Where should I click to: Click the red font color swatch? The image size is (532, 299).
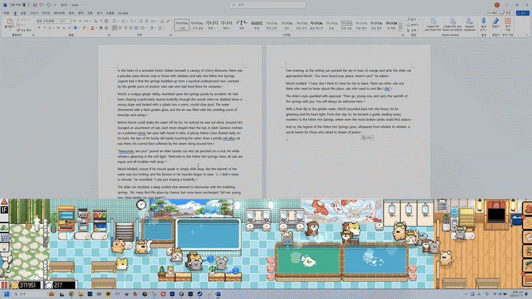92,28
